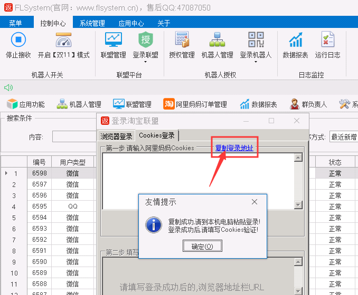
Task: Click up arrow of URL box scrollbar
Action: tap(298, 262)
